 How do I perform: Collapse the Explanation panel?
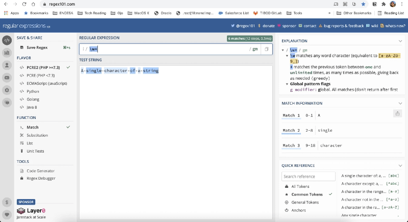tap(400, 41)
